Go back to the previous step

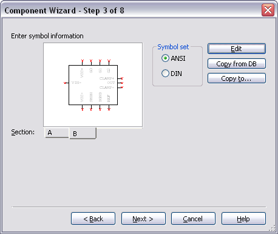pos(93,219)
